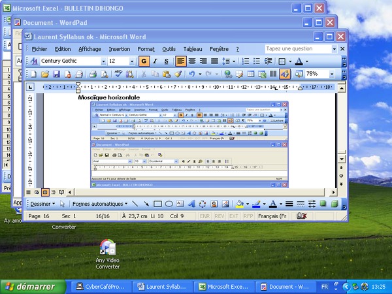
Task: Open the Tableau menu
Action: pos(193,49)
